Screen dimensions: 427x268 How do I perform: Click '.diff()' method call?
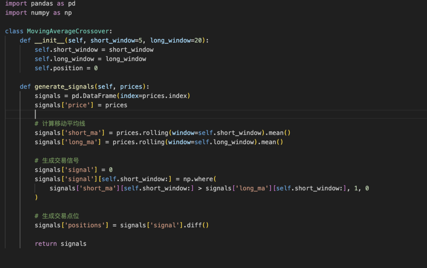[196, 225]
